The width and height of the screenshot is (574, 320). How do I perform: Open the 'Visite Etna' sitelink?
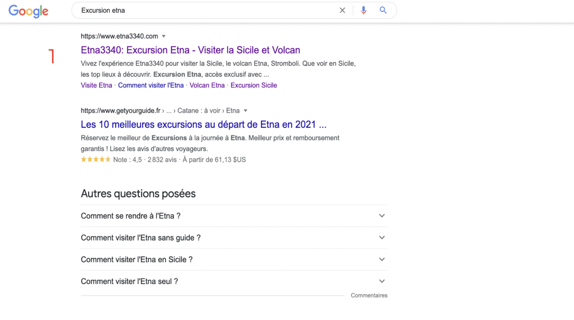[x=96, y=85]
